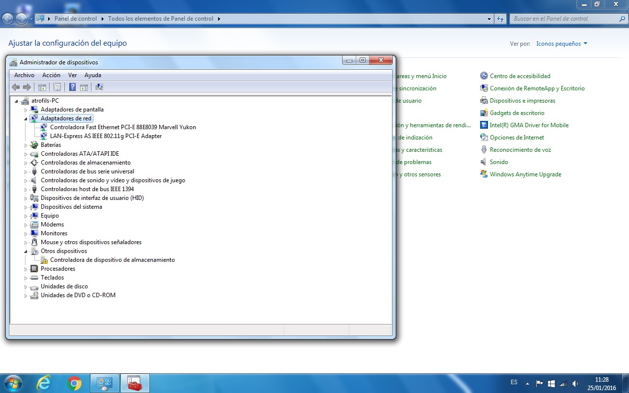Expand the Controladoras ATA/ATAPI IDE node
629x393 pixels.
click(x=26, y=154)
